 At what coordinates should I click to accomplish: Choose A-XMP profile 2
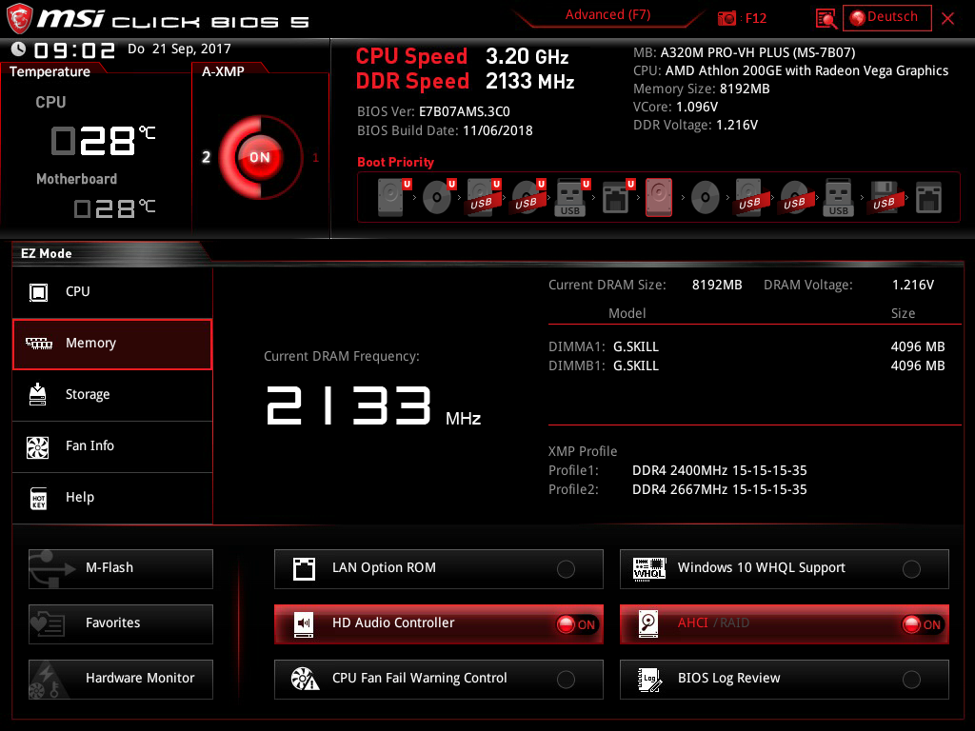[x=206, y=157]
